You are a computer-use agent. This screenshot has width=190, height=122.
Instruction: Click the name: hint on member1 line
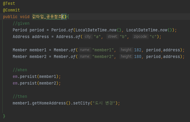point(85,50)
